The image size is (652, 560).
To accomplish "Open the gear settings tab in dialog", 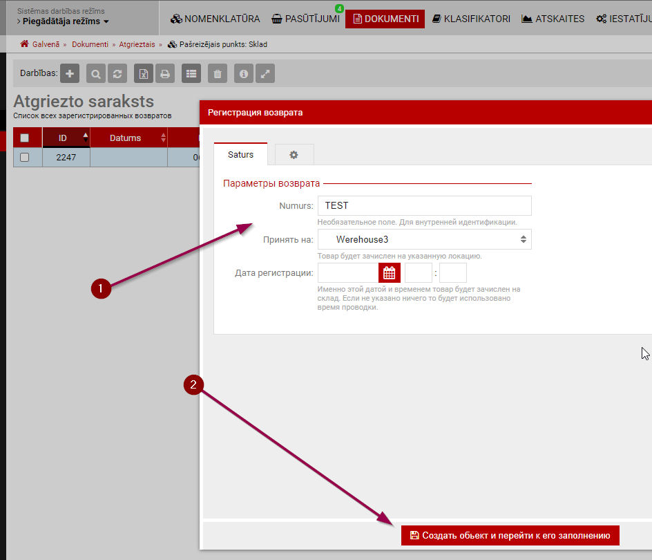I will (x=294, y=155).
